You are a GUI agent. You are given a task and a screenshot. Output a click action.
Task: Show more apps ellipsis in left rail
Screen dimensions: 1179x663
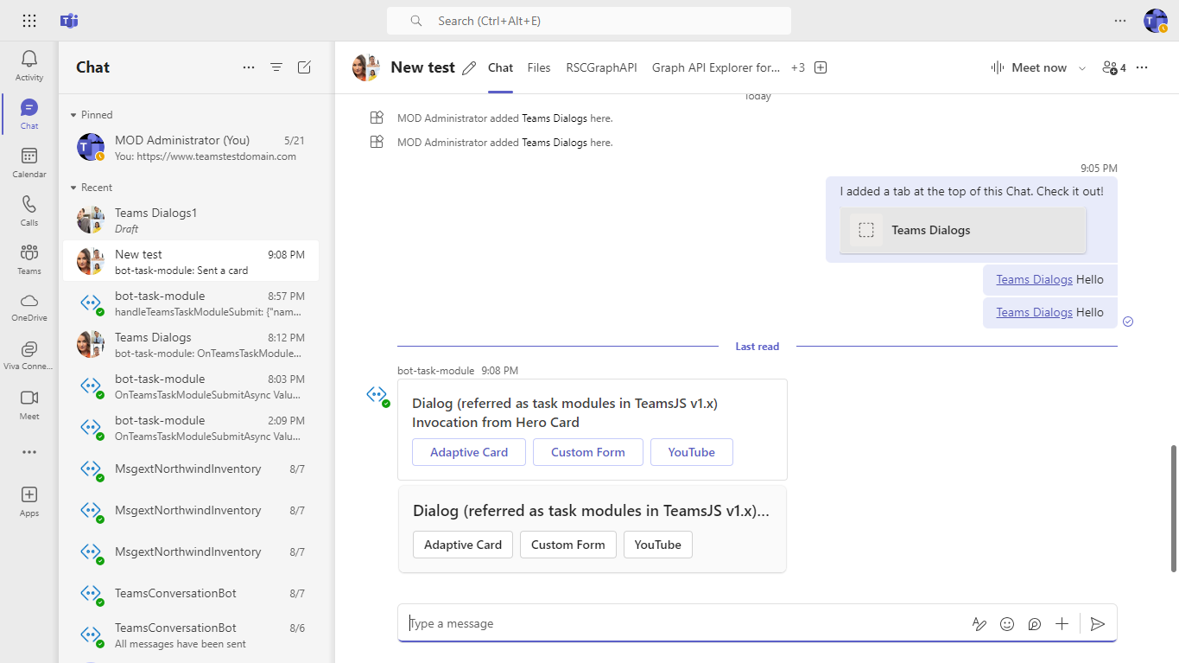pos(29,452)
